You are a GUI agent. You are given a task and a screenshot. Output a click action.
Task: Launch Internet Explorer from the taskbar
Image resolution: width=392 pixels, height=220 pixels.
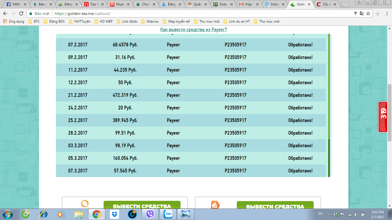tap(44, 214)
